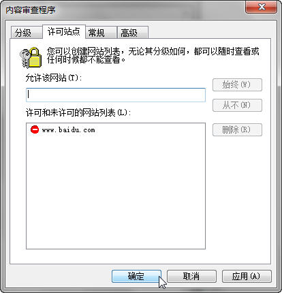Click the 许可和未许可的网站列表(L) label
Image resolution: width=282 pixels, height=293 pixels.
coord(78,112)
